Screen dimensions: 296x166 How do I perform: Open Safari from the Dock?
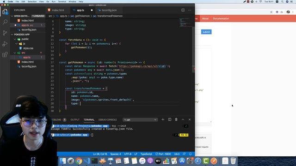[x=198, y=161]
